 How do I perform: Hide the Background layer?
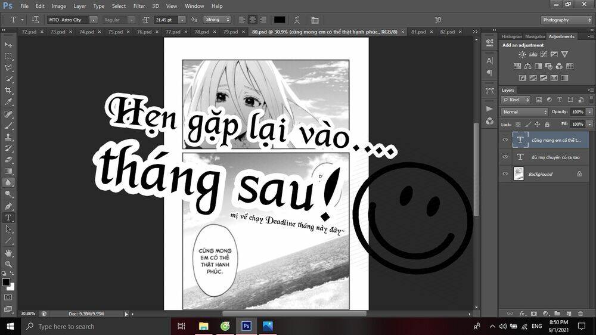click(x=505, y=174)
